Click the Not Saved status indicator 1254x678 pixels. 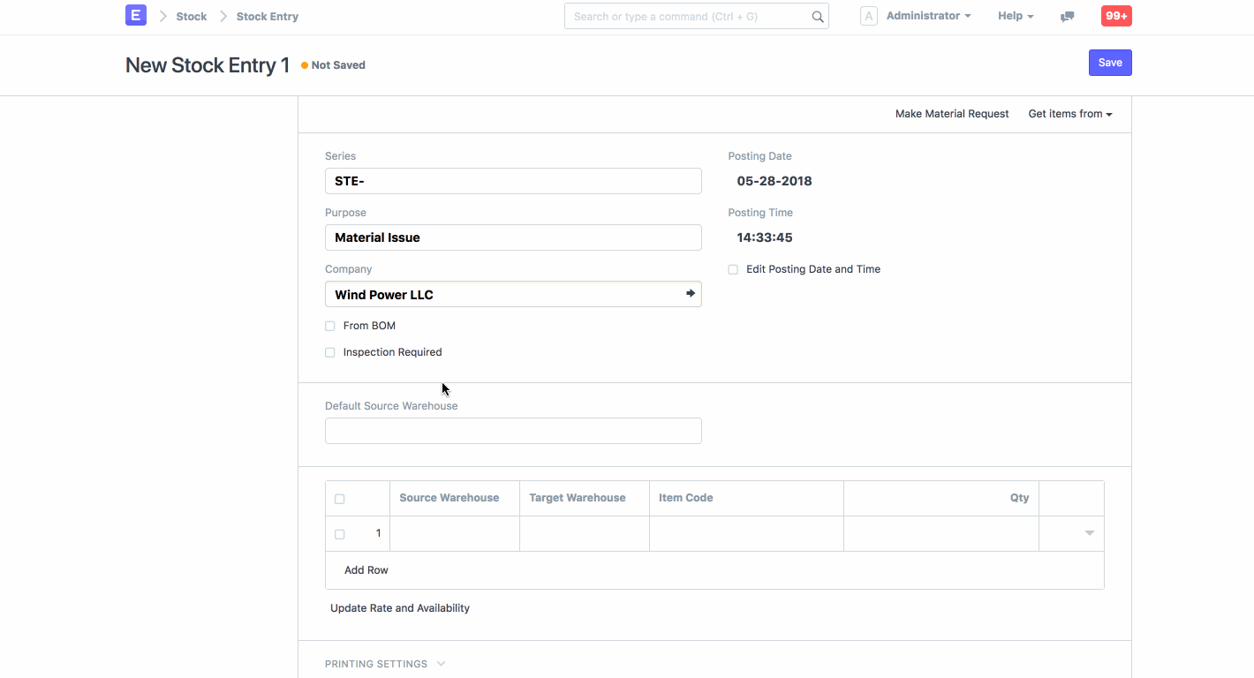click(x=333, y=65)
